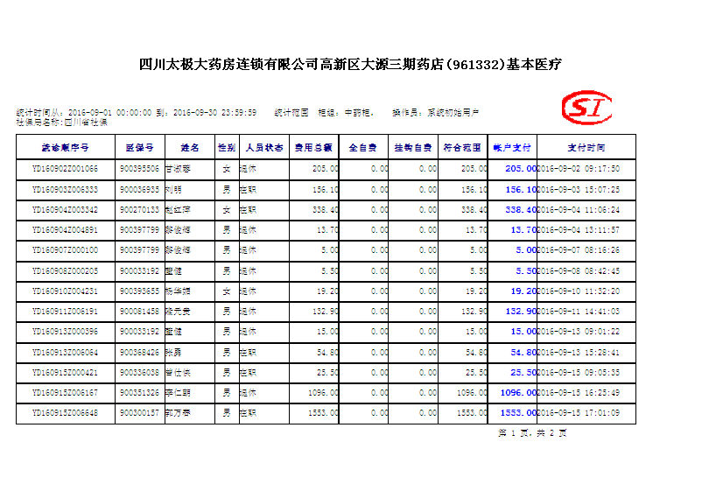Select visit number YD160915Z006648
This screenshot has width=723, height=491.
click(65, 412)
